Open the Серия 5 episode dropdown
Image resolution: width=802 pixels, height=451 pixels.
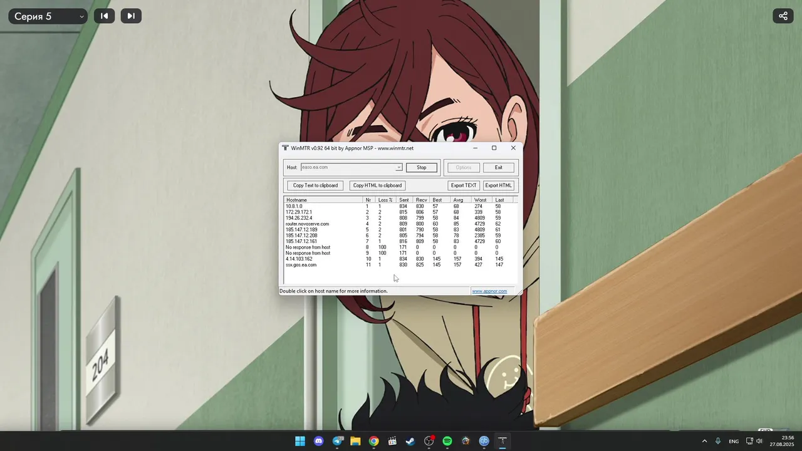click(48, 16)
